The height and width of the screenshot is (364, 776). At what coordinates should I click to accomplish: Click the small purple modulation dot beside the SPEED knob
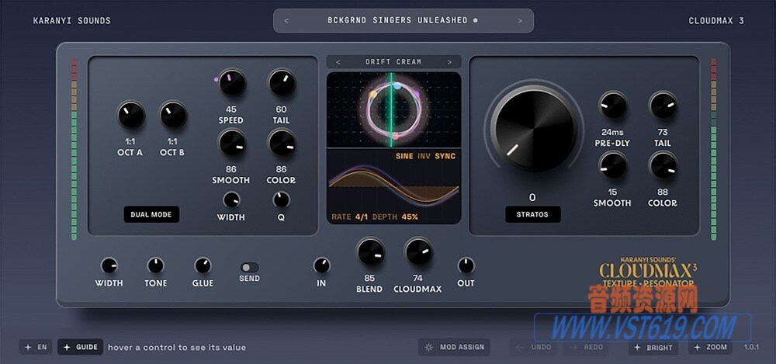[217, 79]
